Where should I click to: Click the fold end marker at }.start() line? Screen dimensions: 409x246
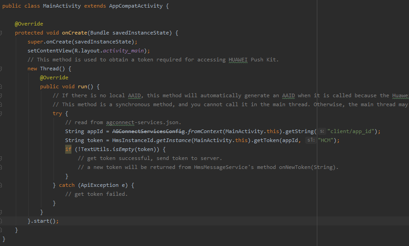[1, 221]
